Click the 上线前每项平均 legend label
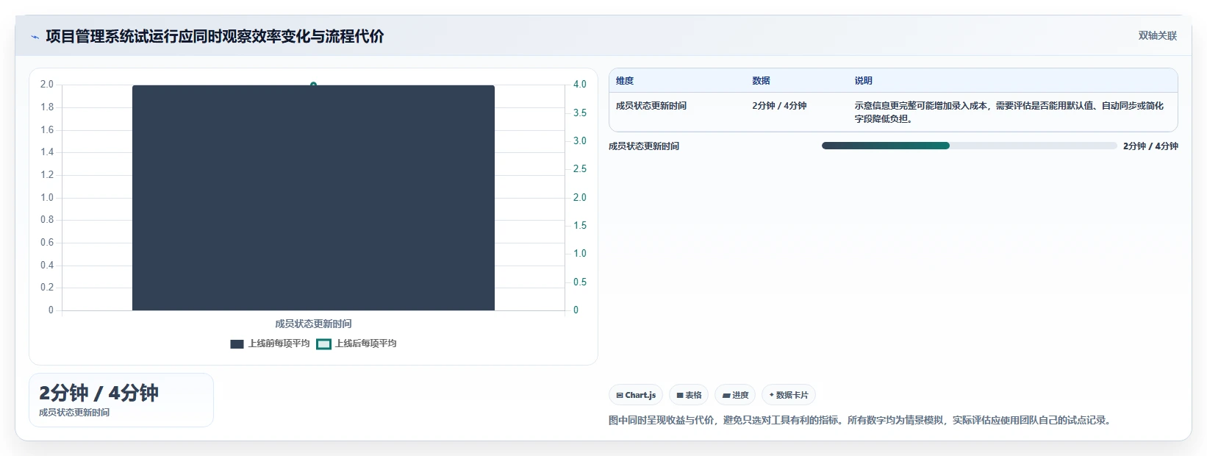This screenshot has height=456, width=1207. [x=279, y=343]
